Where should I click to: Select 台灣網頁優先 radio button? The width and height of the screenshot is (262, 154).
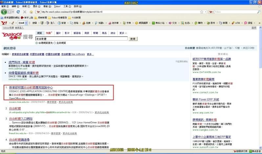pyautogui.click(x=36, y=43)
